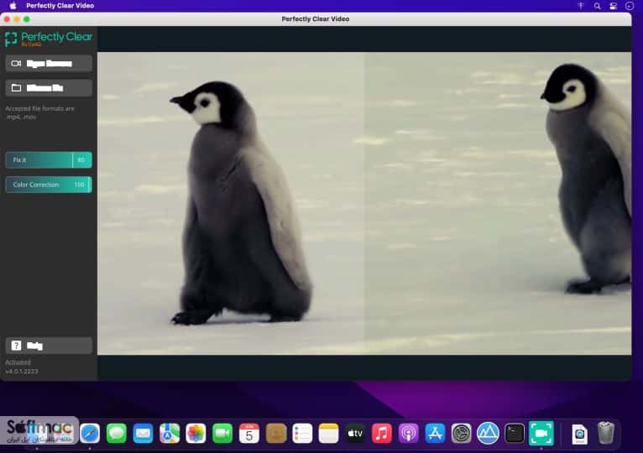Open the App Store in the dock
This screenshot has height=453, width=643.
[435, 434]
